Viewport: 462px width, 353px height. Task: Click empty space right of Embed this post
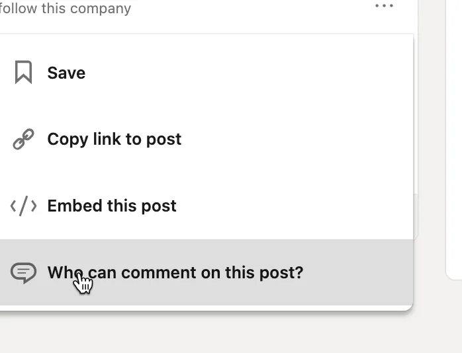[298, 206]
